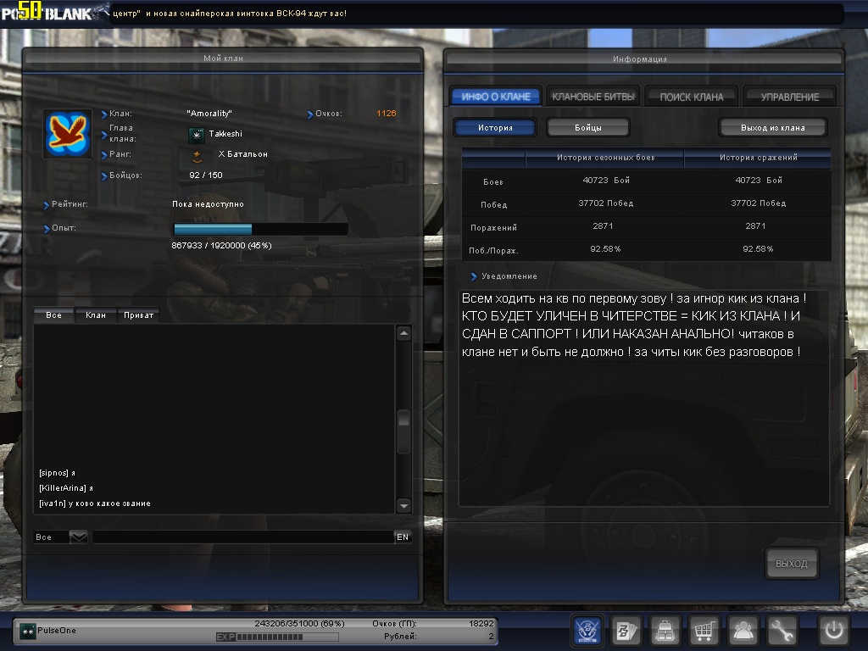Click the clan emblem icon in bottom bar
The height and width of the screenshot is (651, 868).
point(588,631)
